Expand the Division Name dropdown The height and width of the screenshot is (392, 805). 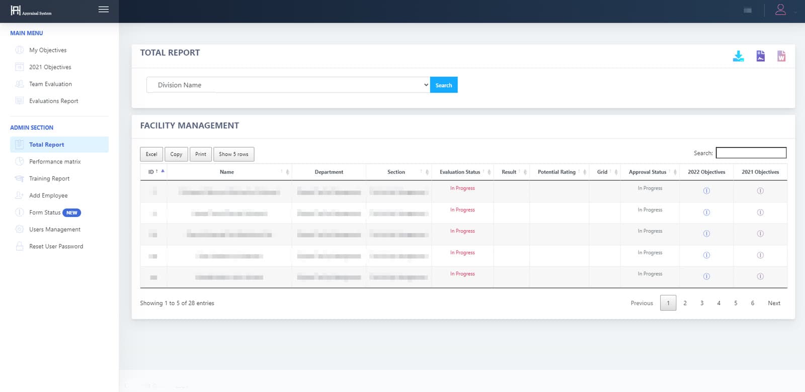(288, 85)
